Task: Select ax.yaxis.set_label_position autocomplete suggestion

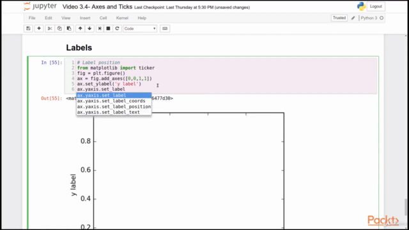Action: tap(114, 107)
